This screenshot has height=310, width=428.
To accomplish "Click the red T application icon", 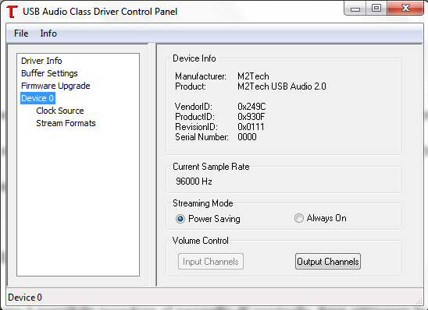I will (x=12, y=12).
